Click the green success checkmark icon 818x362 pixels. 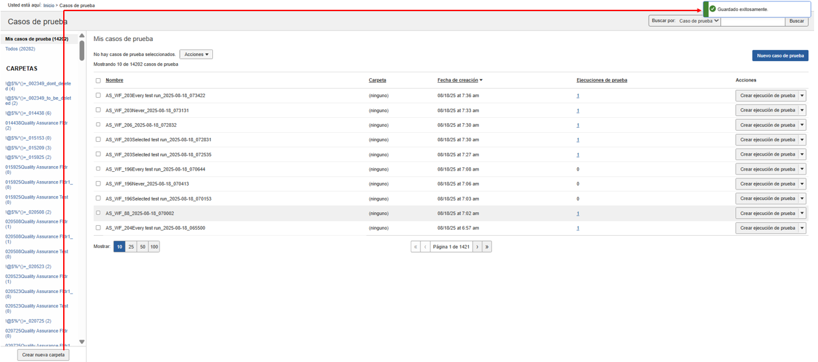coord(712,9)
